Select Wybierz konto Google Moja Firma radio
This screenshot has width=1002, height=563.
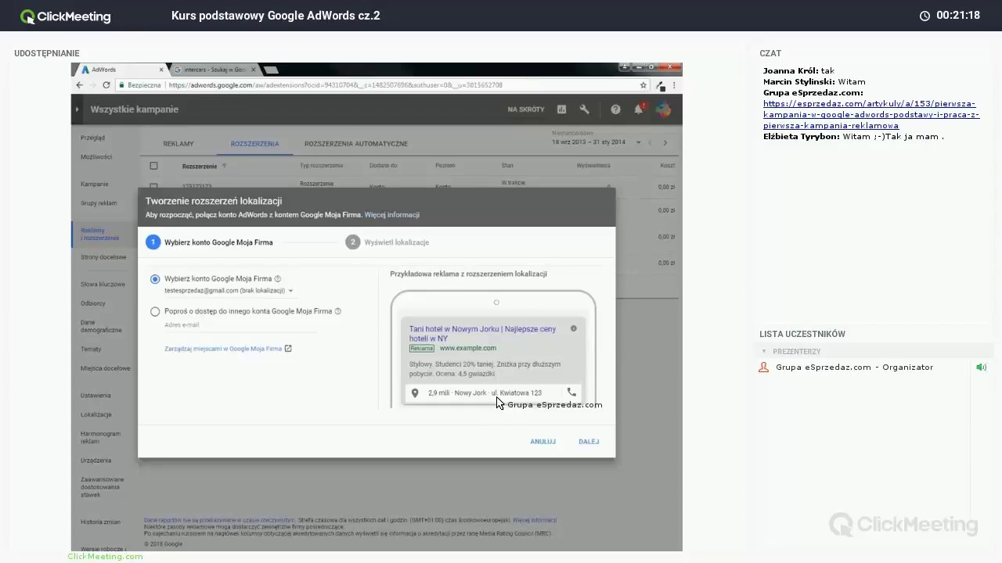click(x=155, y=279)
